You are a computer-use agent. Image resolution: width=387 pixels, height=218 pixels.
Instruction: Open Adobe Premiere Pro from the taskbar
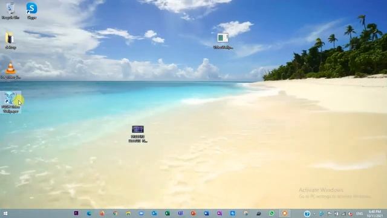tap(76, 213)
